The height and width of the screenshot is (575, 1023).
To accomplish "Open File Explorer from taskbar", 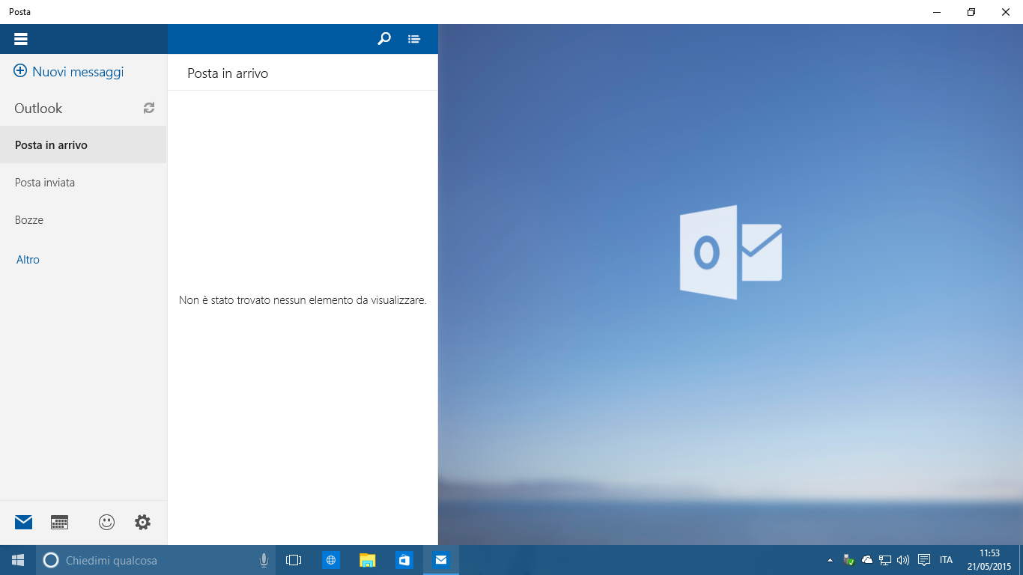I will [x=367, y=560].
